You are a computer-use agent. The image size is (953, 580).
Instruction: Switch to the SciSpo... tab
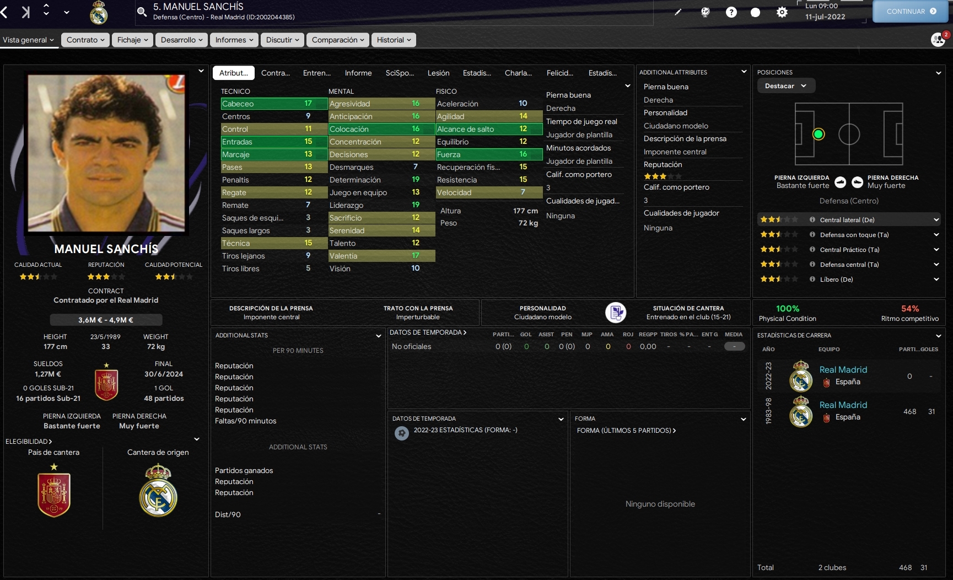400,73
